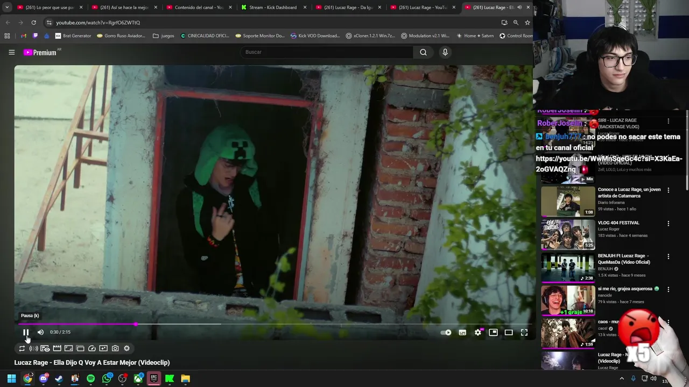Open the Windows Start menu

pos(11,378)
